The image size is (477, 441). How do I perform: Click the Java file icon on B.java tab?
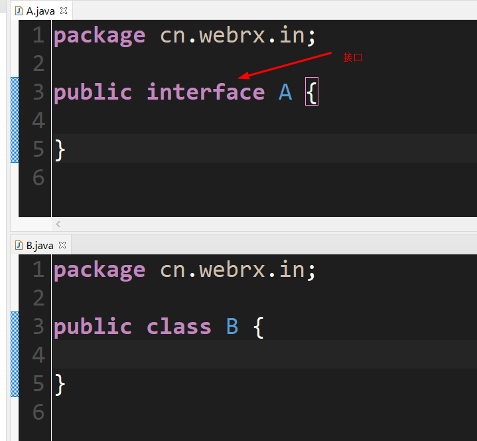coord(19,245)
